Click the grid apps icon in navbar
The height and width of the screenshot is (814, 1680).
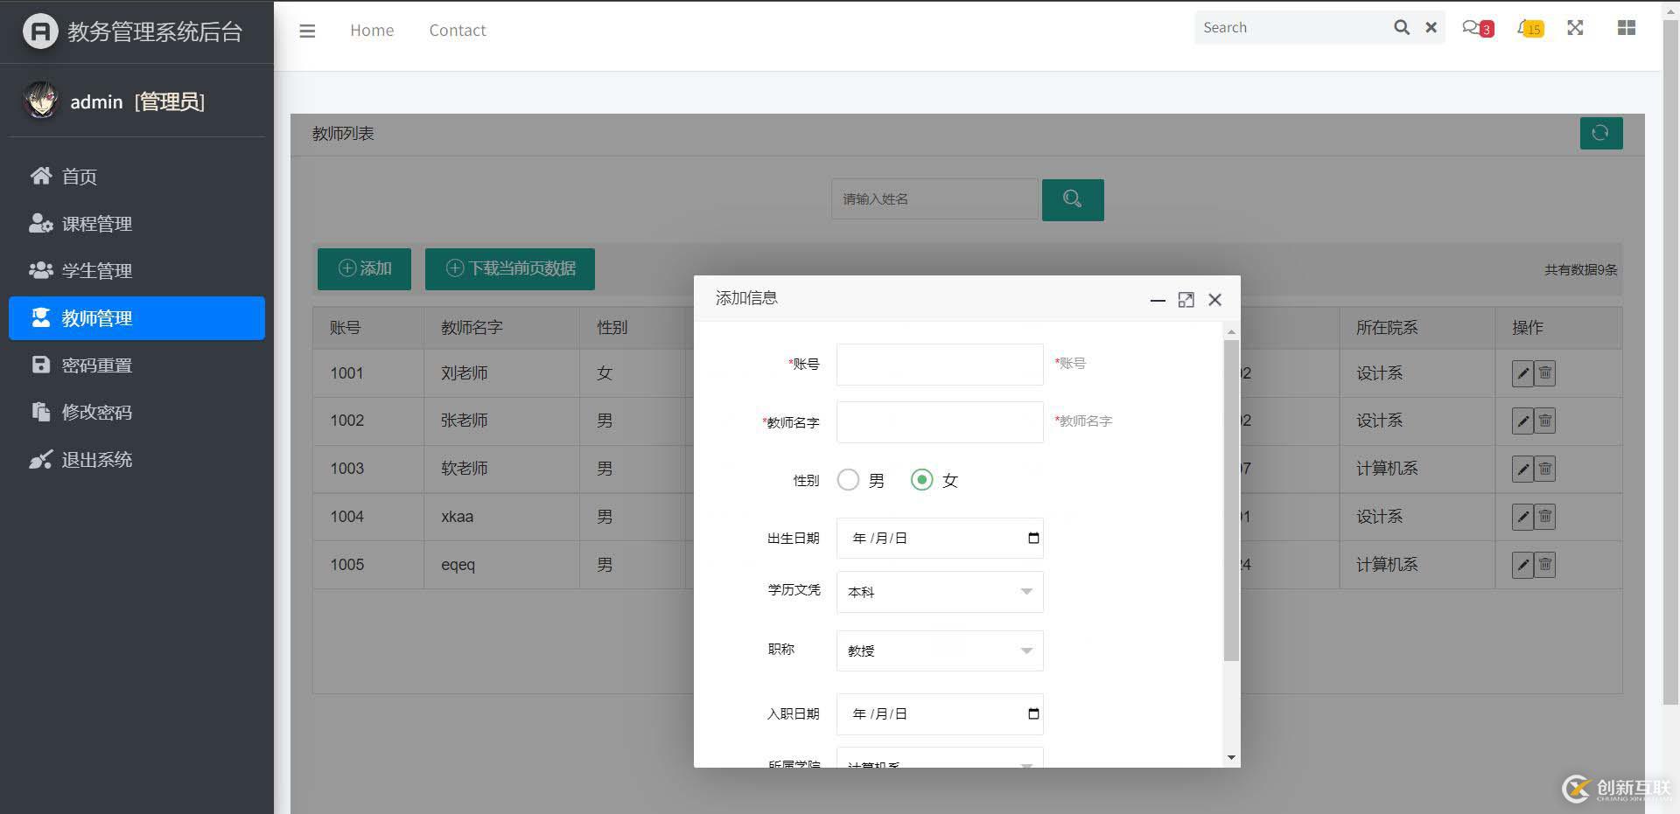1626,28
